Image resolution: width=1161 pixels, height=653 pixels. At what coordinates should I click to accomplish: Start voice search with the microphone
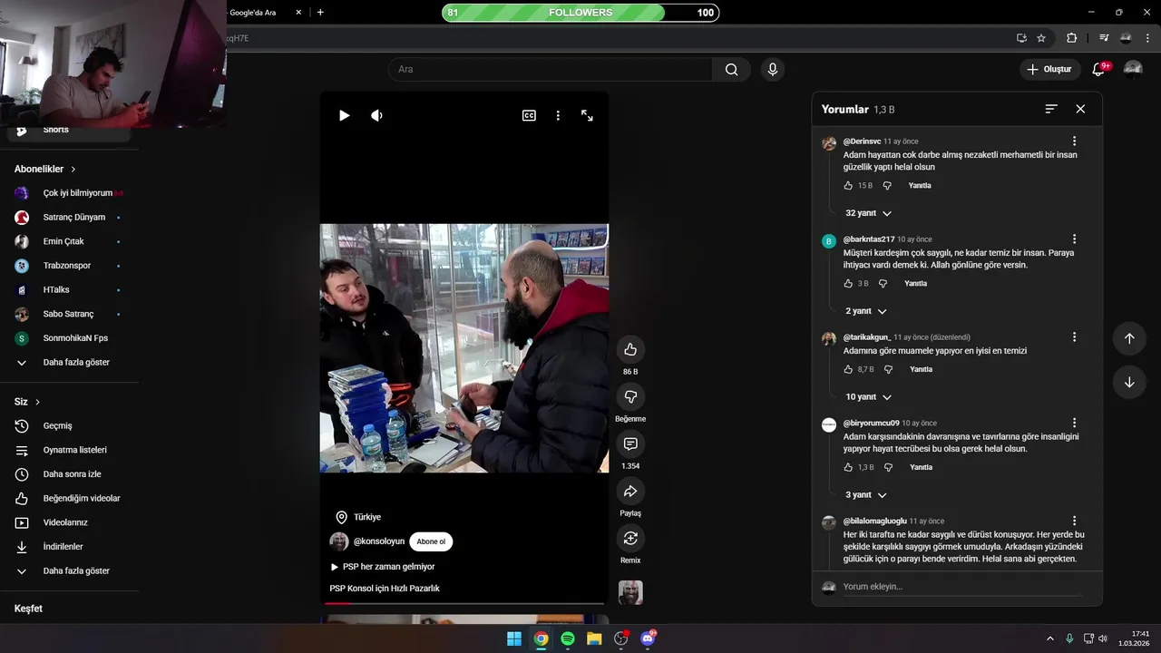773,69
